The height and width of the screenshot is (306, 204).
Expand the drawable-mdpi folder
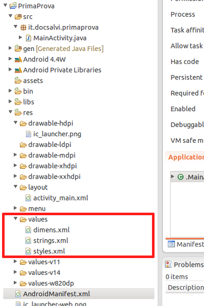pyautogui.click(x=15, y=155)
